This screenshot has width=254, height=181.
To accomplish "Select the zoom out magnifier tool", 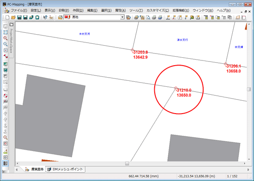I will click(x=6, y=44).
